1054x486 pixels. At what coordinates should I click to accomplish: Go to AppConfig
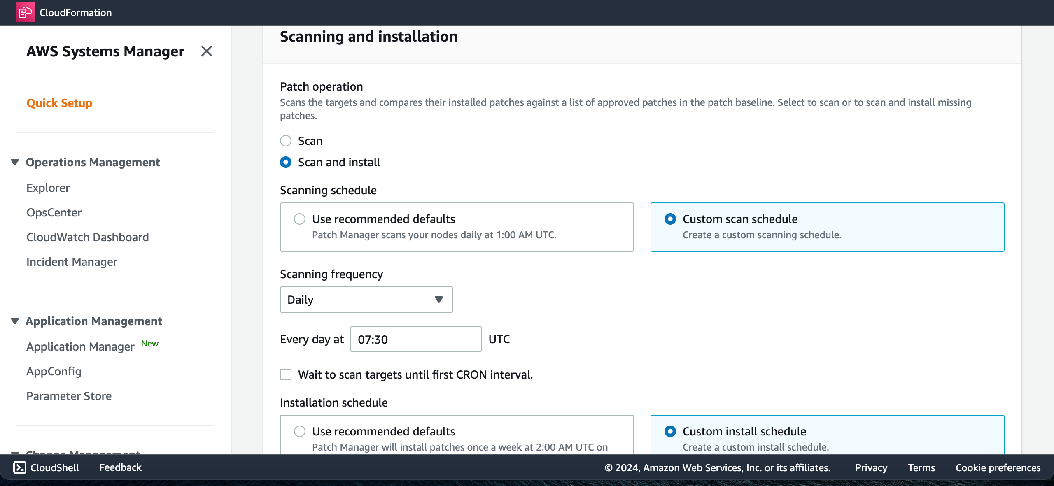point(54,371)
